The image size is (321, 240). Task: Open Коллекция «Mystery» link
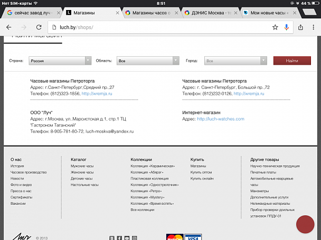[x=147, y=197]
